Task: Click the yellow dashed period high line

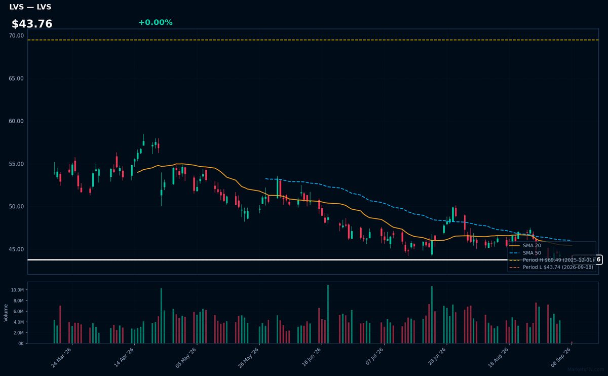Action: click(x=313, y=40)
